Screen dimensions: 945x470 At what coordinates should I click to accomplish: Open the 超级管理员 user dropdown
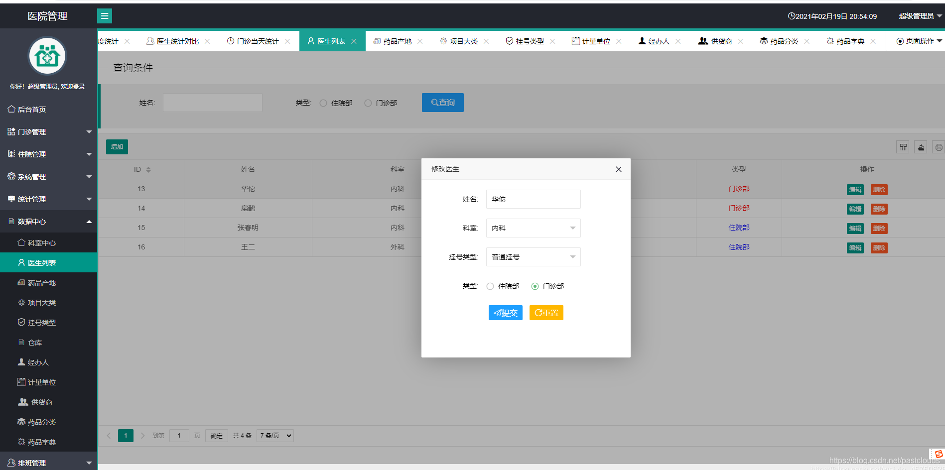[920, 16]
